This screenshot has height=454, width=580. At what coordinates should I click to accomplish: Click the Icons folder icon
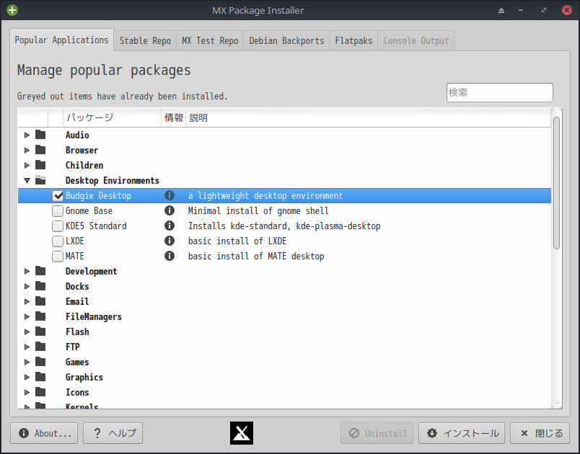40,392
